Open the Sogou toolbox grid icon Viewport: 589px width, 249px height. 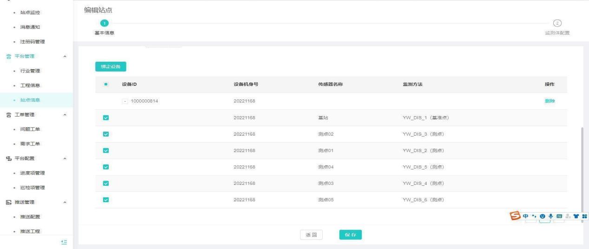(x=584, y=216)
